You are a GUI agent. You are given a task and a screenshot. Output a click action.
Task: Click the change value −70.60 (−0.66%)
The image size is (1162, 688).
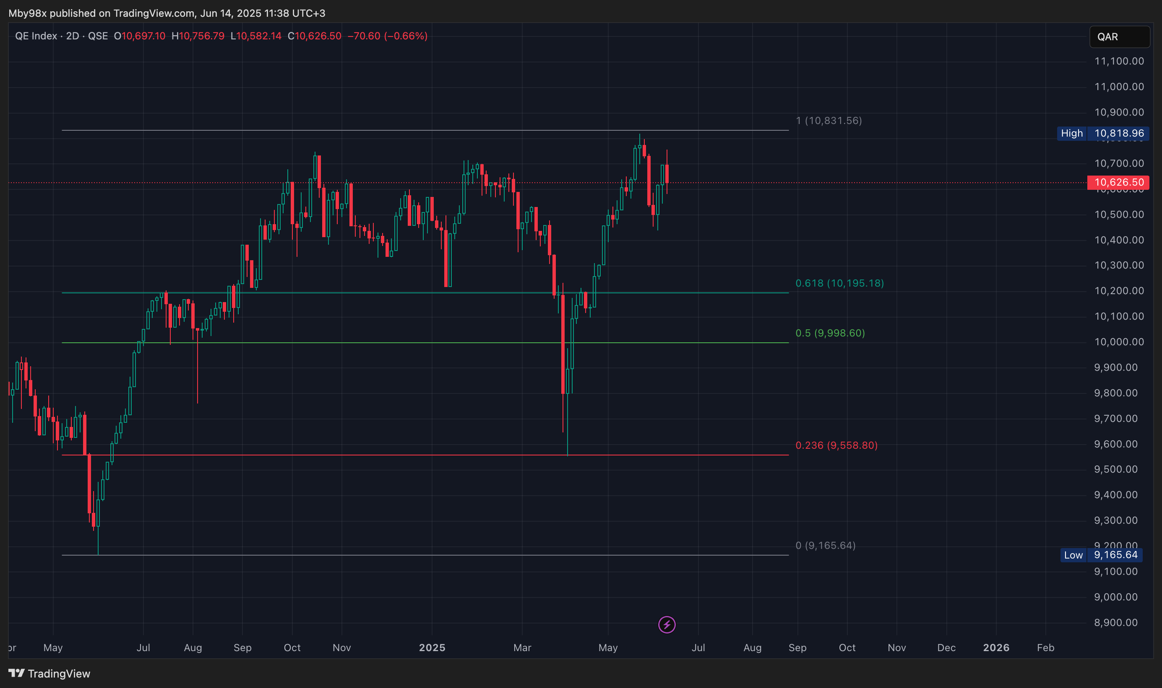388,36
